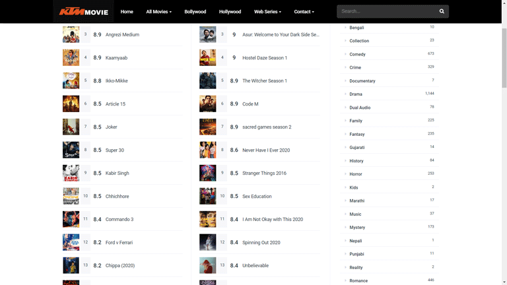
Task: Click the Joker title link
Action: point(111,127)
